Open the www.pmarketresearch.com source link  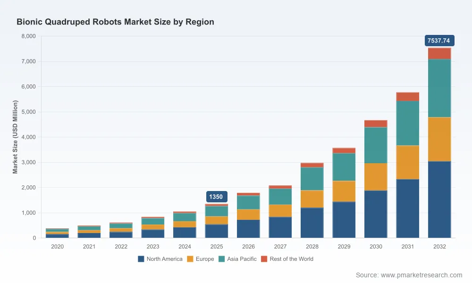click(x=421, y=275)
